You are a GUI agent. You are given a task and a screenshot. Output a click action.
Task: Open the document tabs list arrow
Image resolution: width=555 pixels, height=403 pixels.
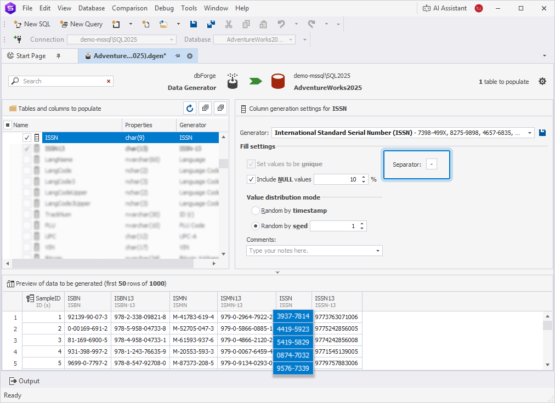coord(545,55)
